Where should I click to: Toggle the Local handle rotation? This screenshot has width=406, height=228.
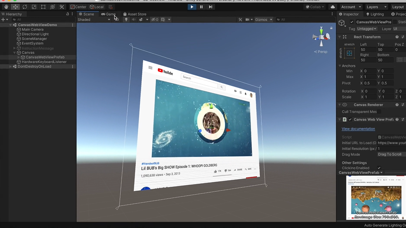(x=97, y=7)
